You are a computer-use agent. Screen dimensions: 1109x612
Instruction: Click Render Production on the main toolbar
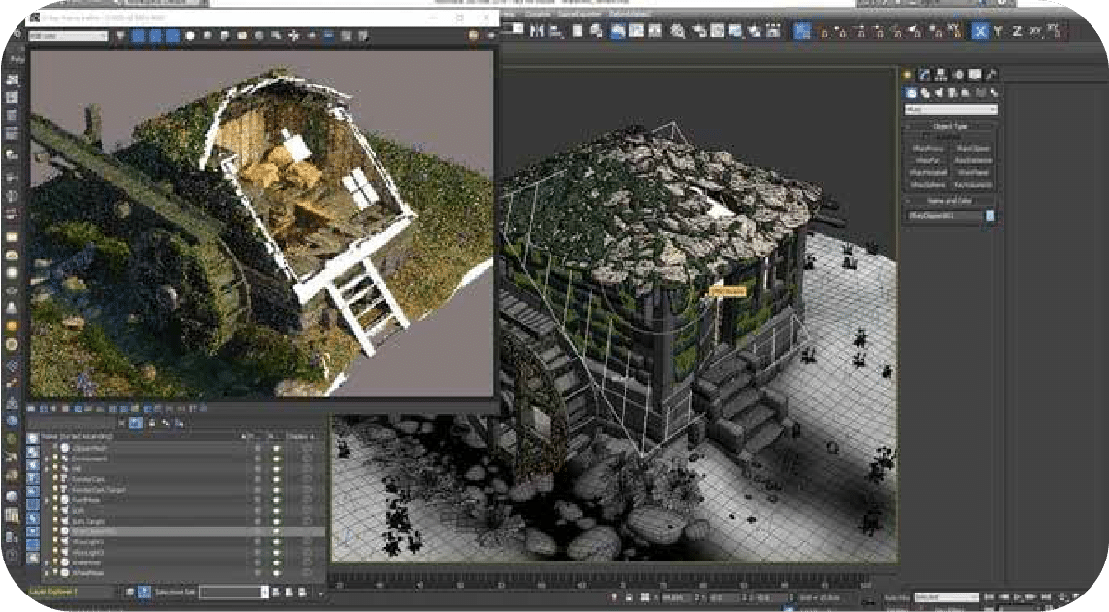tap(736, 31)
